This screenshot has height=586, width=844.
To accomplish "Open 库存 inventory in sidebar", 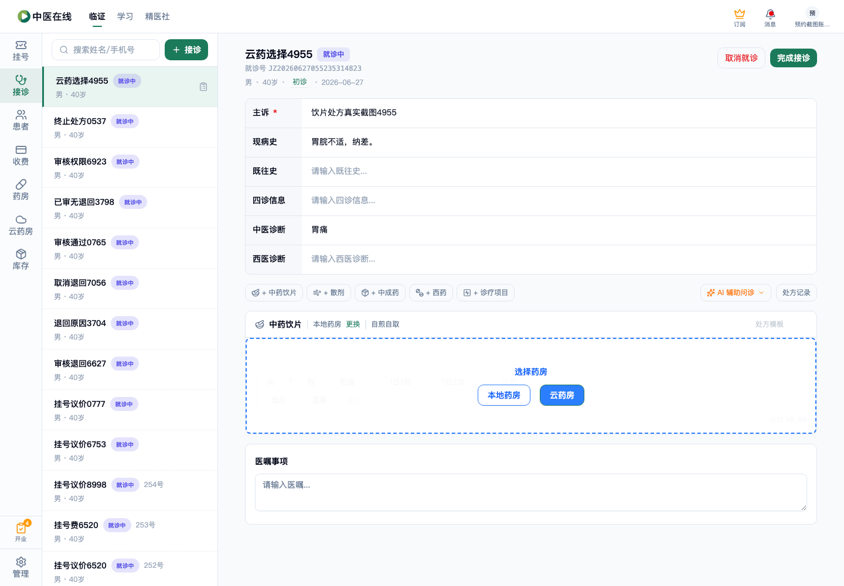I will [x=21, y=260].
